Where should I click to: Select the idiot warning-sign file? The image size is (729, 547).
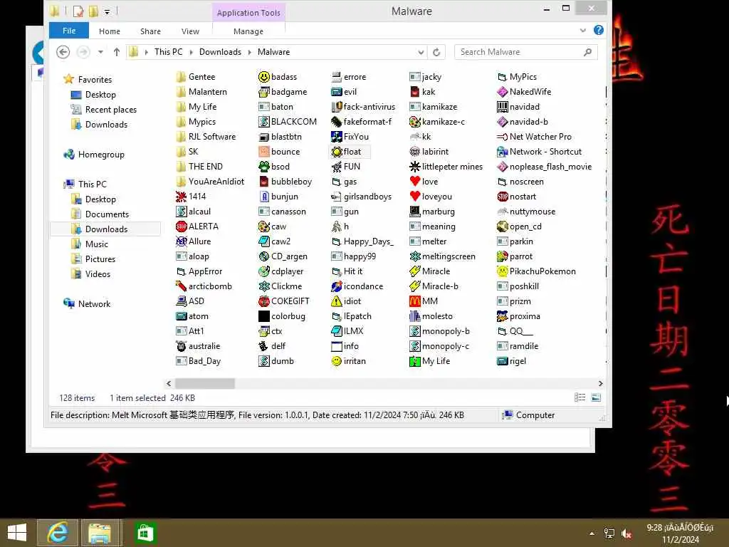click(x=346, y=301)
